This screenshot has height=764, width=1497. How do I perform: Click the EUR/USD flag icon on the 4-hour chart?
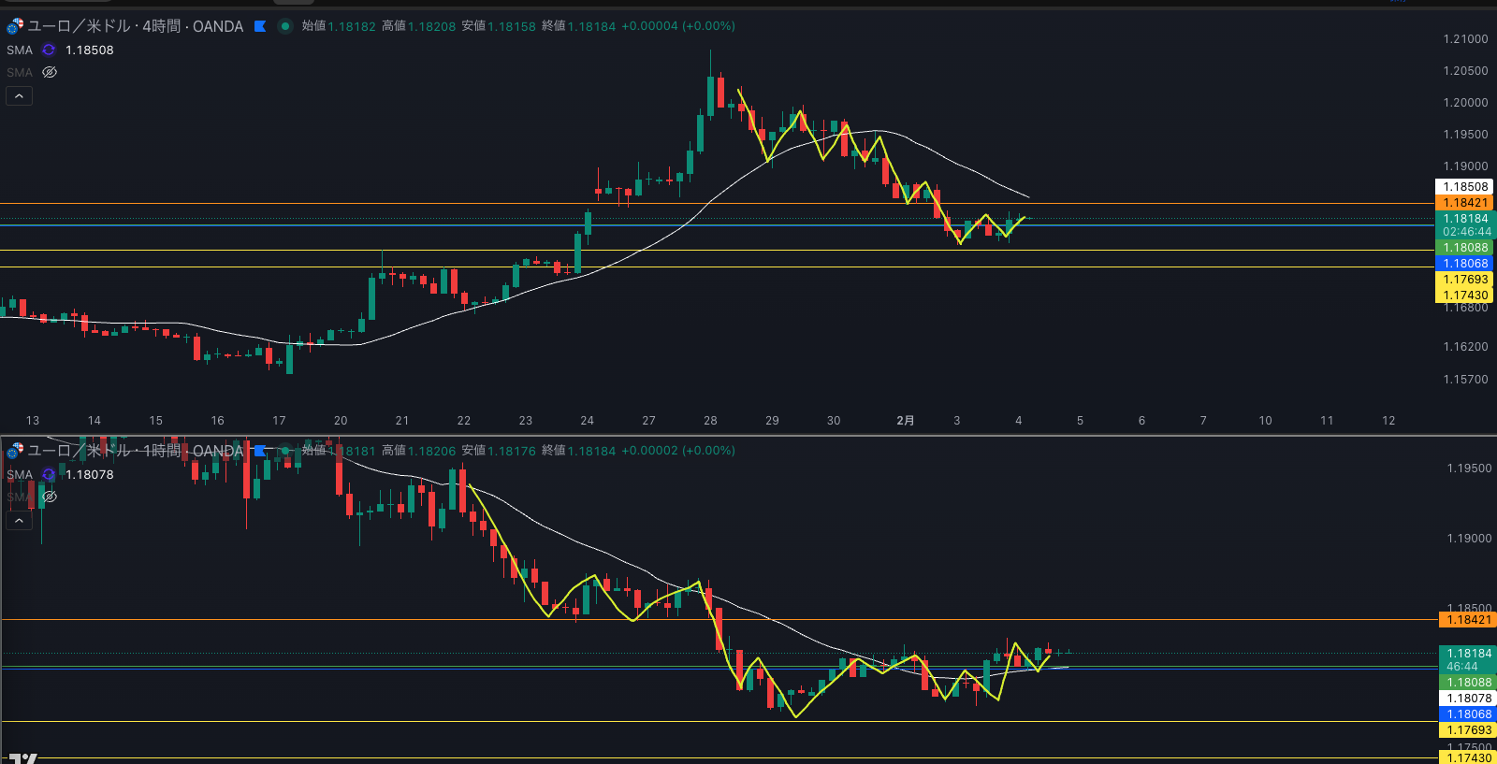click(x=15, y=26)
